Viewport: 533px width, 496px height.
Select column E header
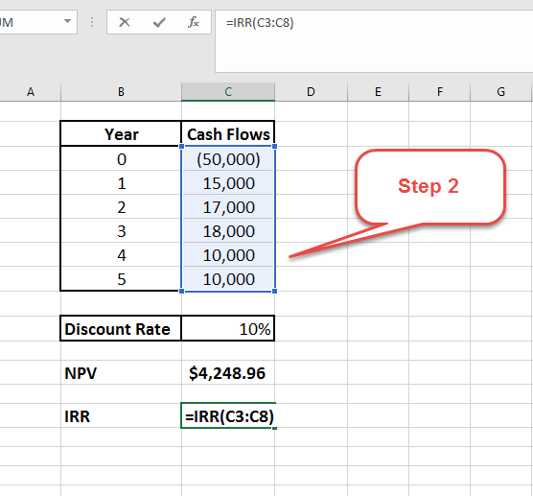pos(378,92)
